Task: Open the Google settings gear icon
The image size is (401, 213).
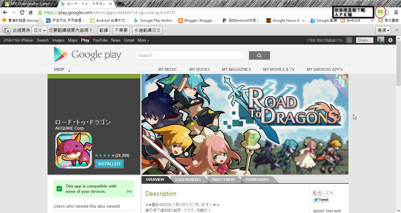Action: point(390,40)
